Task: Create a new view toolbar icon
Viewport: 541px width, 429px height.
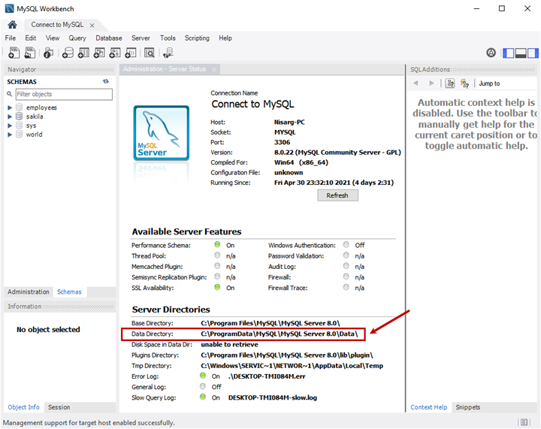Action: pos(99,53)
